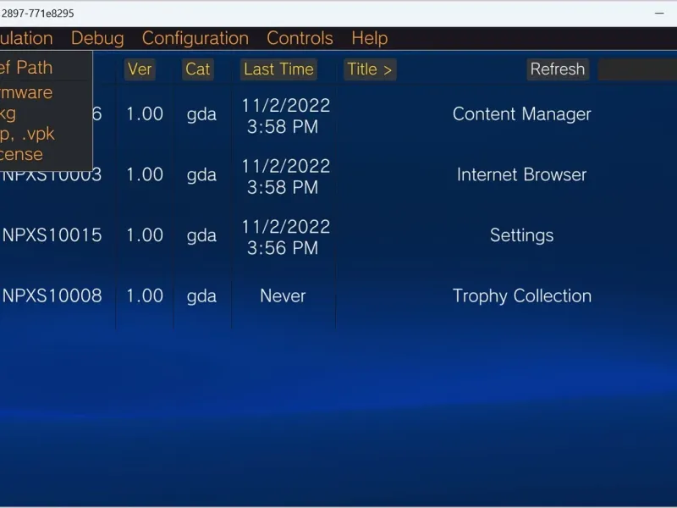Choose the install .pkg menu entry

(8, 113)
